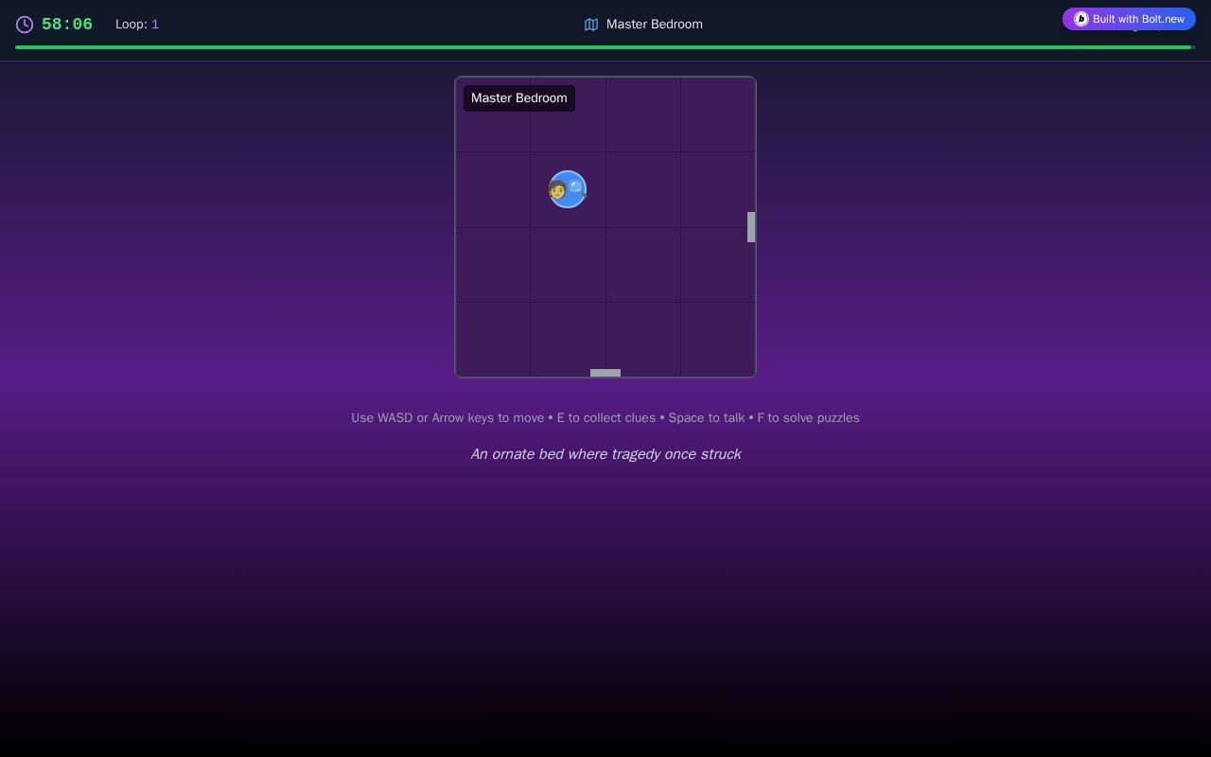
Task: Click the floor tile directly below the player
Action: click(568, 265)
